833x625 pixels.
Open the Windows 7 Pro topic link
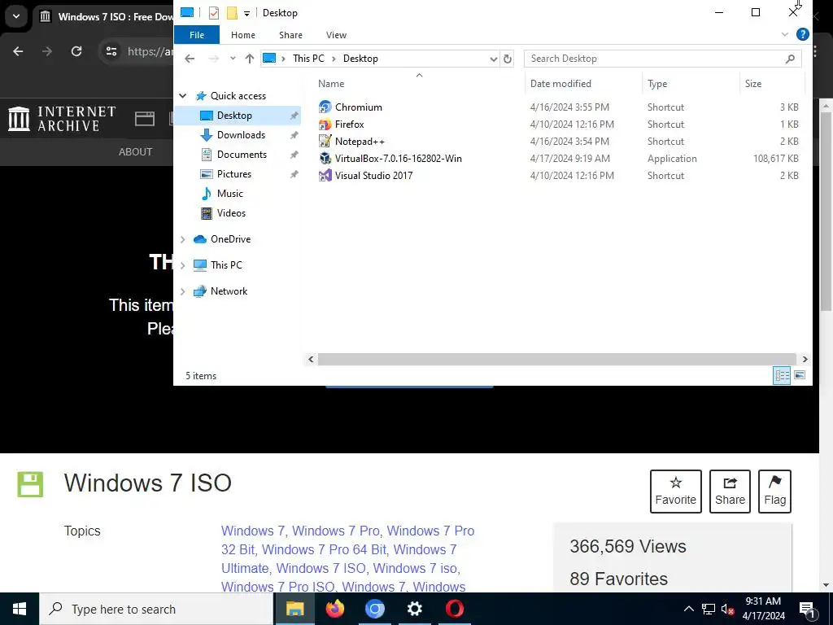[x=336, y=531]
